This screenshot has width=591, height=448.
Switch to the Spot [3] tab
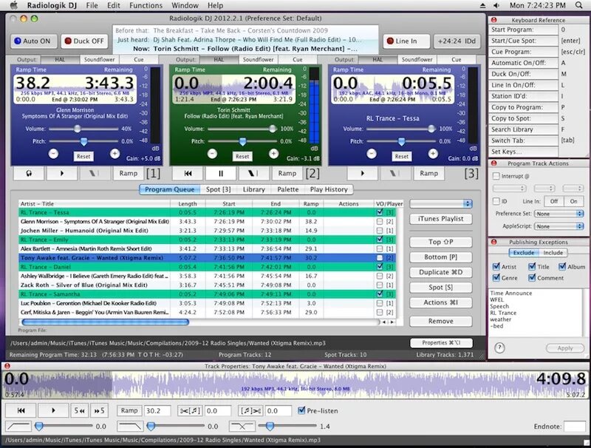(218, 189)
